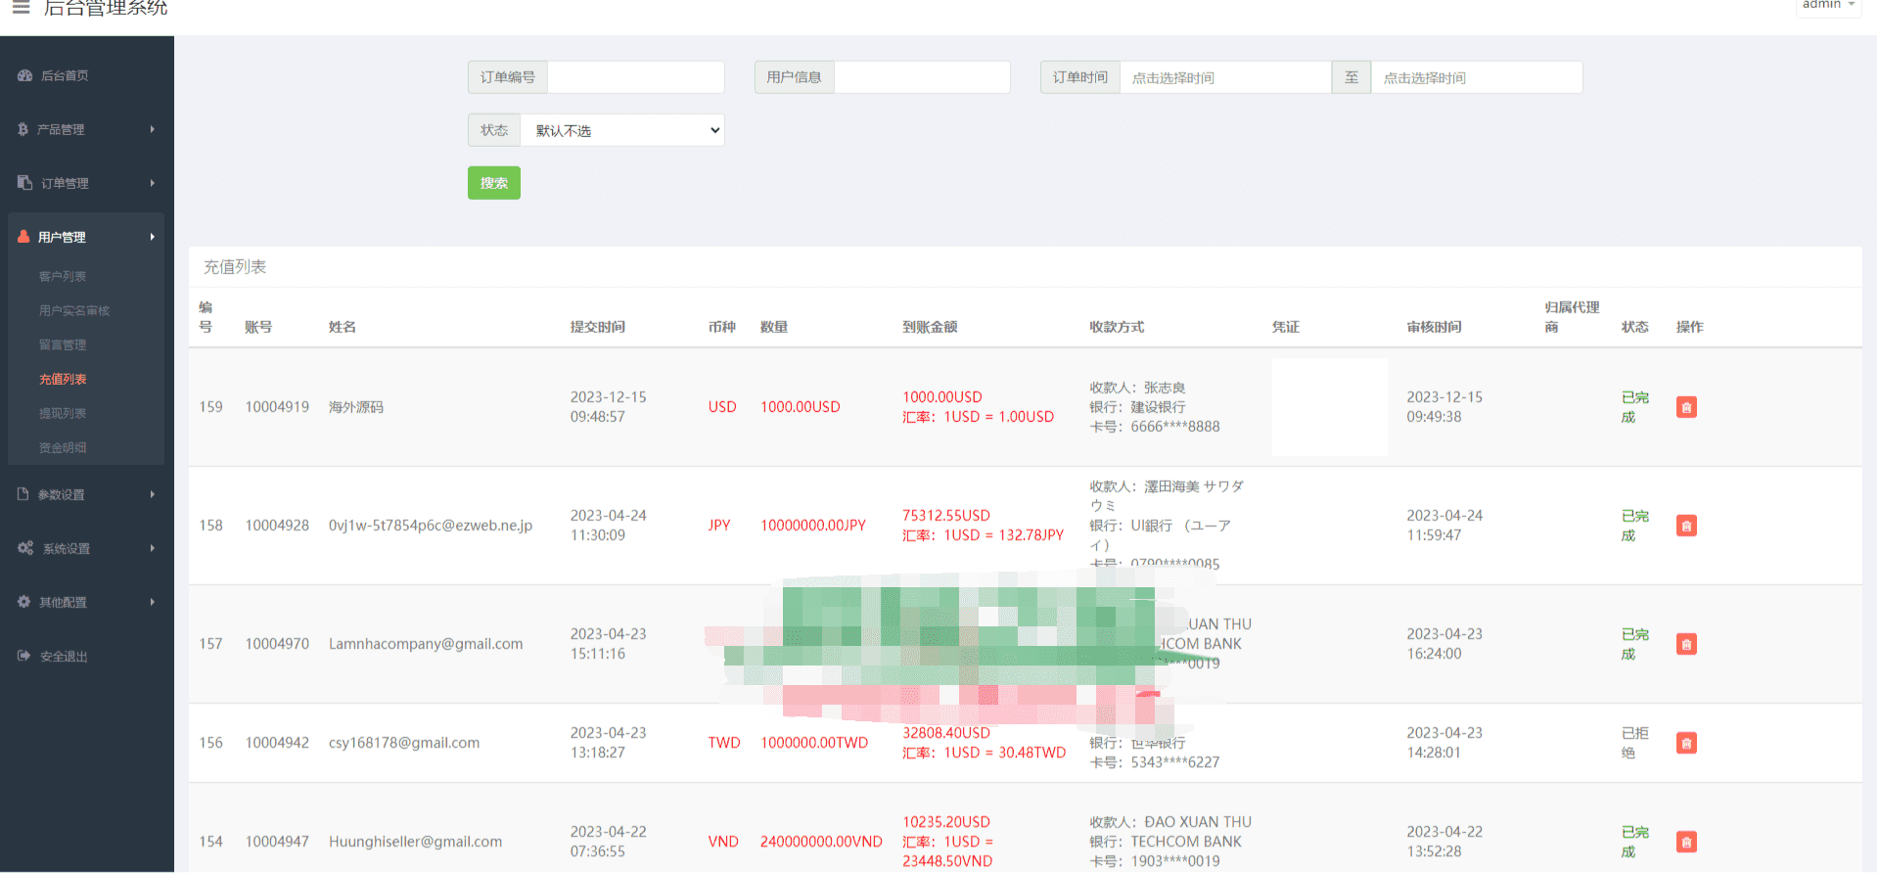The height and width of the screenshot is (873, 1879).
Task: Click the hamburger menu icon in header
Action: tap(21, 8)
